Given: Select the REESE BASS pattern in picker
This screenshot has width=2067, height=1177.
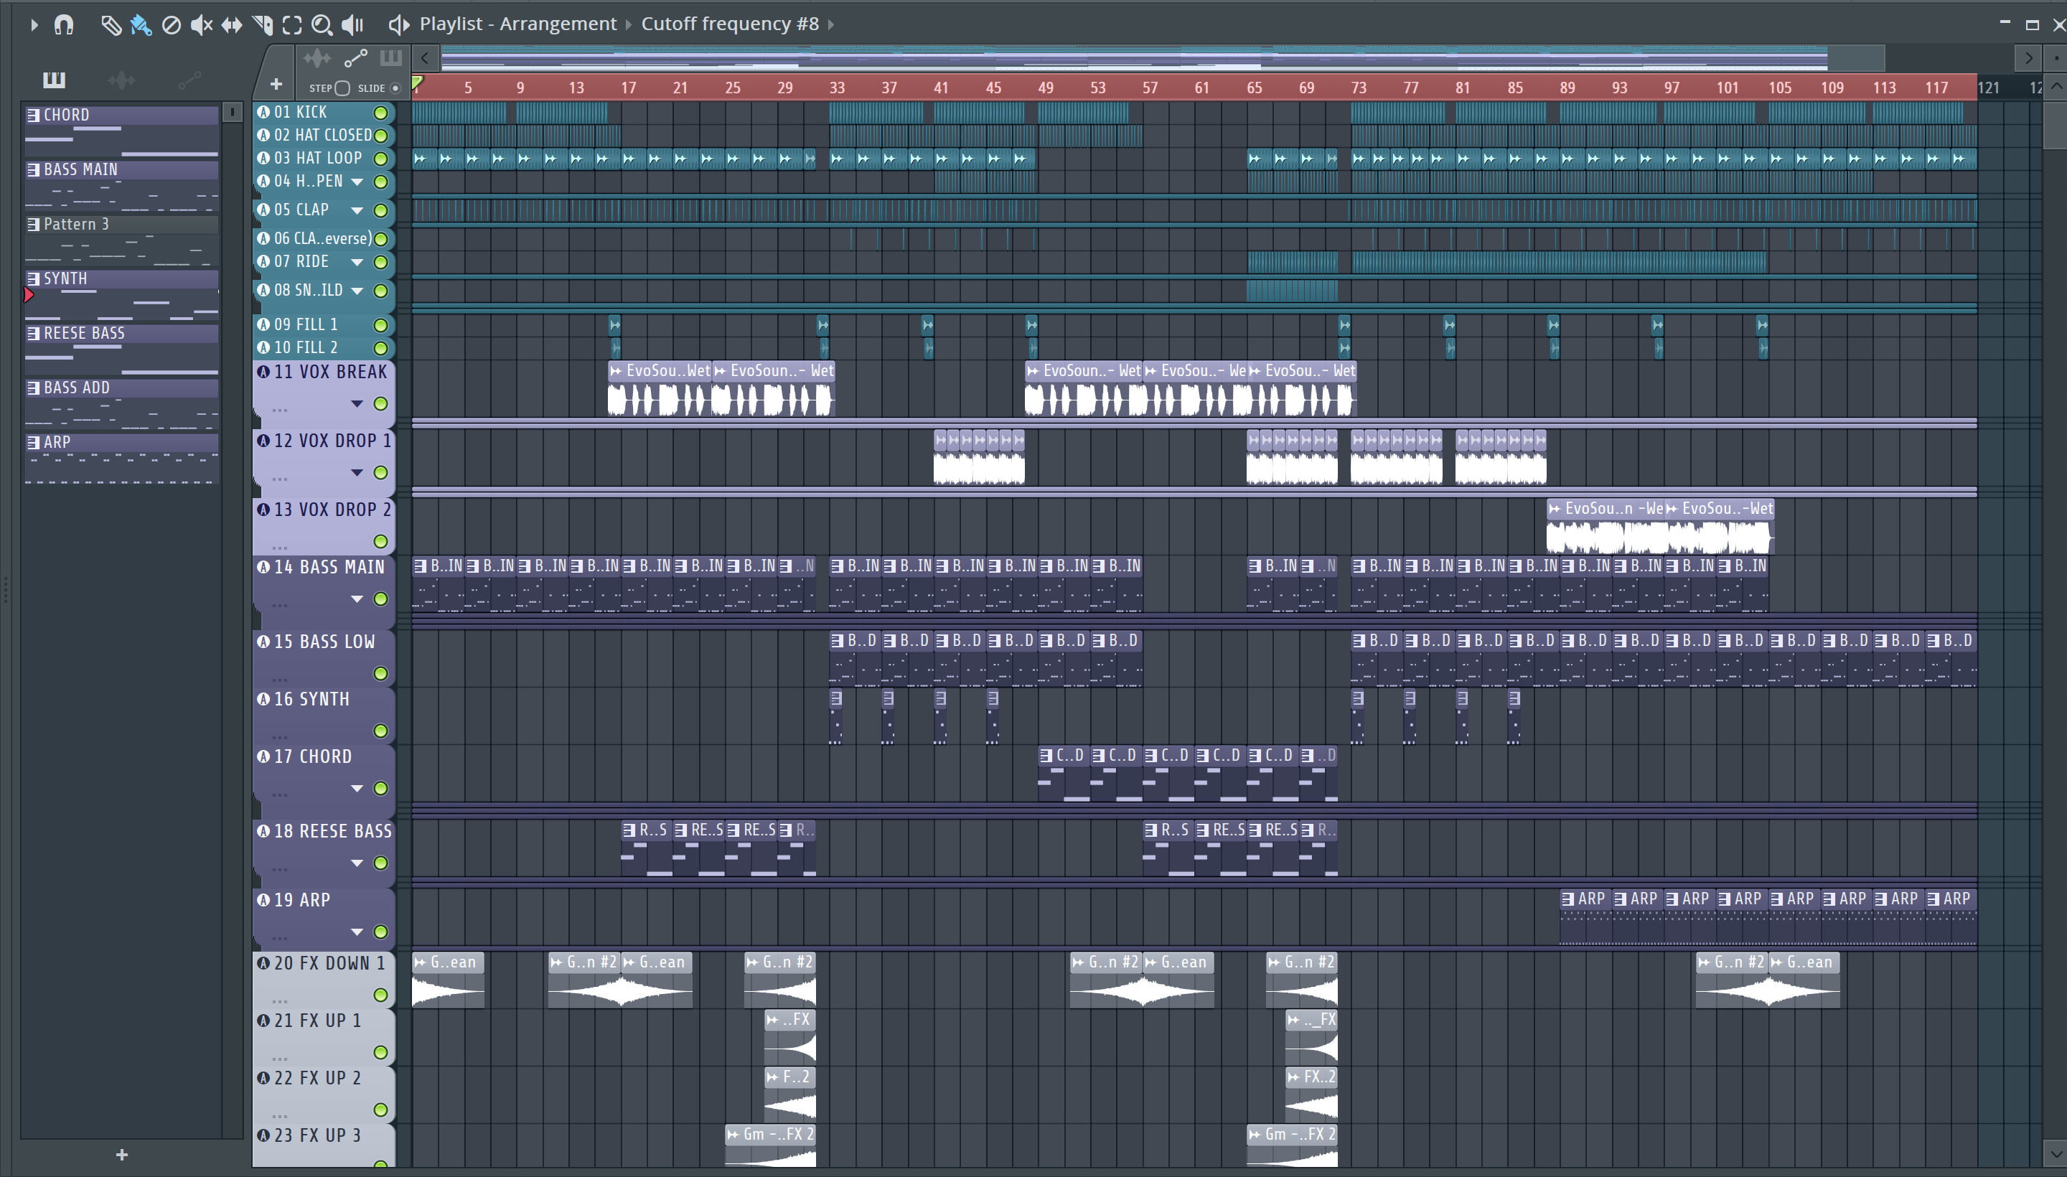Looking at the screenshot, I should [121, 350].
